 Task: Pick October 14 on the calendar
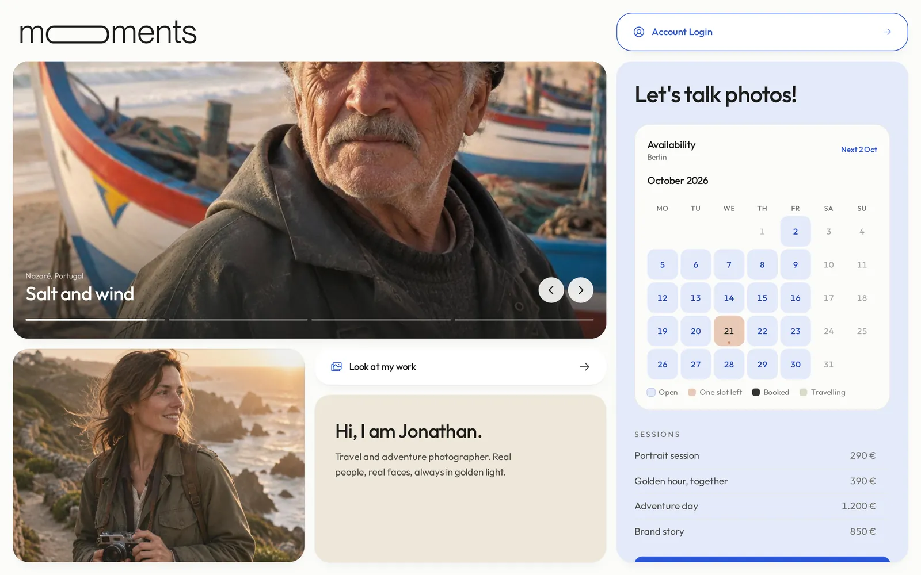coord(729,298)
